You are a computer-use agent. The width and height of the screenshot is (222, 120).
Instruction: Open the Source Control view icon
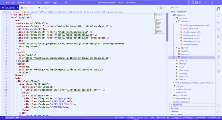219,23
